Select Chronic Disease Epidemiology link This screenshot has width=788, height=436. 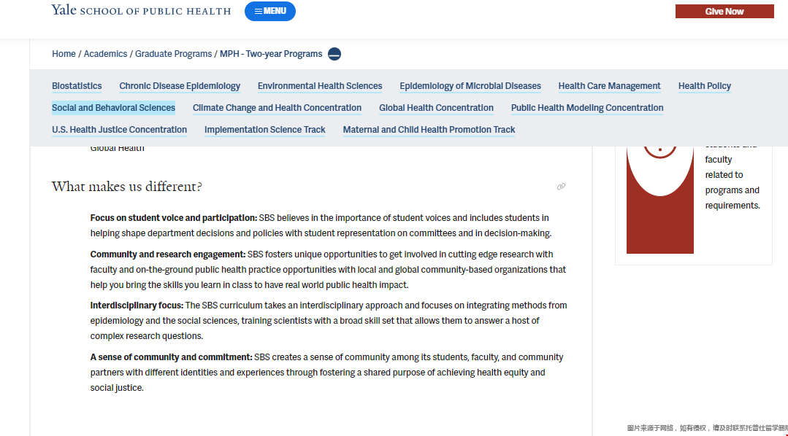coord(180,86)
